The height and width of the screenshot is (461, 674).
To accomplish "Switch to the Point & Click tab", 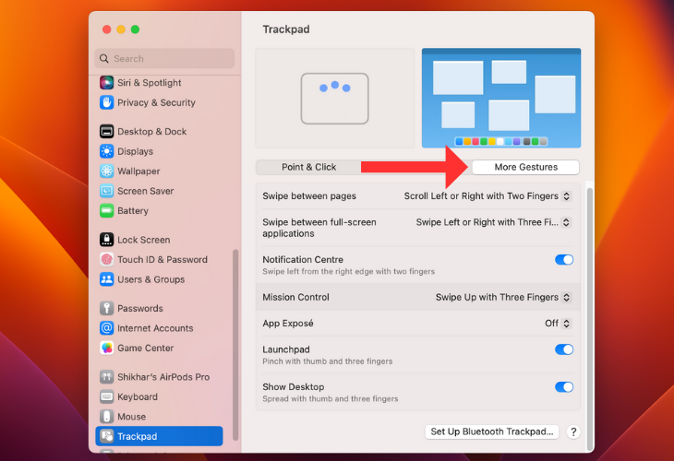I will click(x=308, y=167).
